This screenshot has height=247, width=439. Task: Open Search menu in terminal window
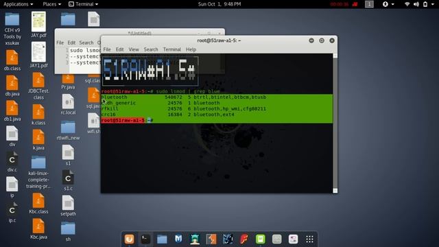pyautogui.click(x=151, y=49)
